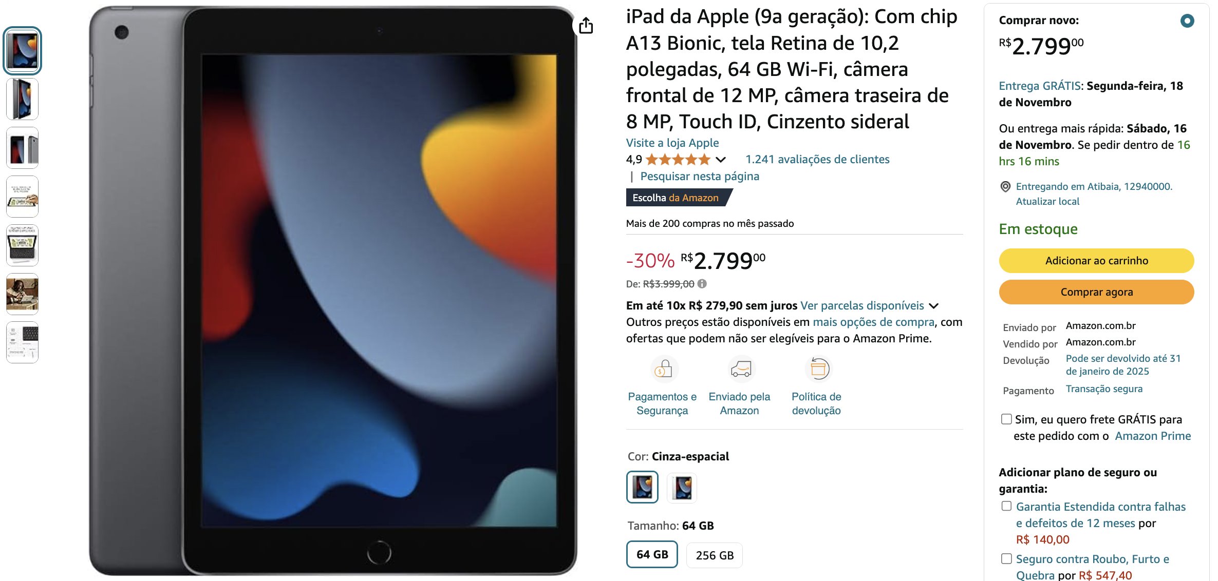1218x581 pixels.
Task: Open the Visite a loja Apple link
Action: pyautogui.click(x=672, y=143)
